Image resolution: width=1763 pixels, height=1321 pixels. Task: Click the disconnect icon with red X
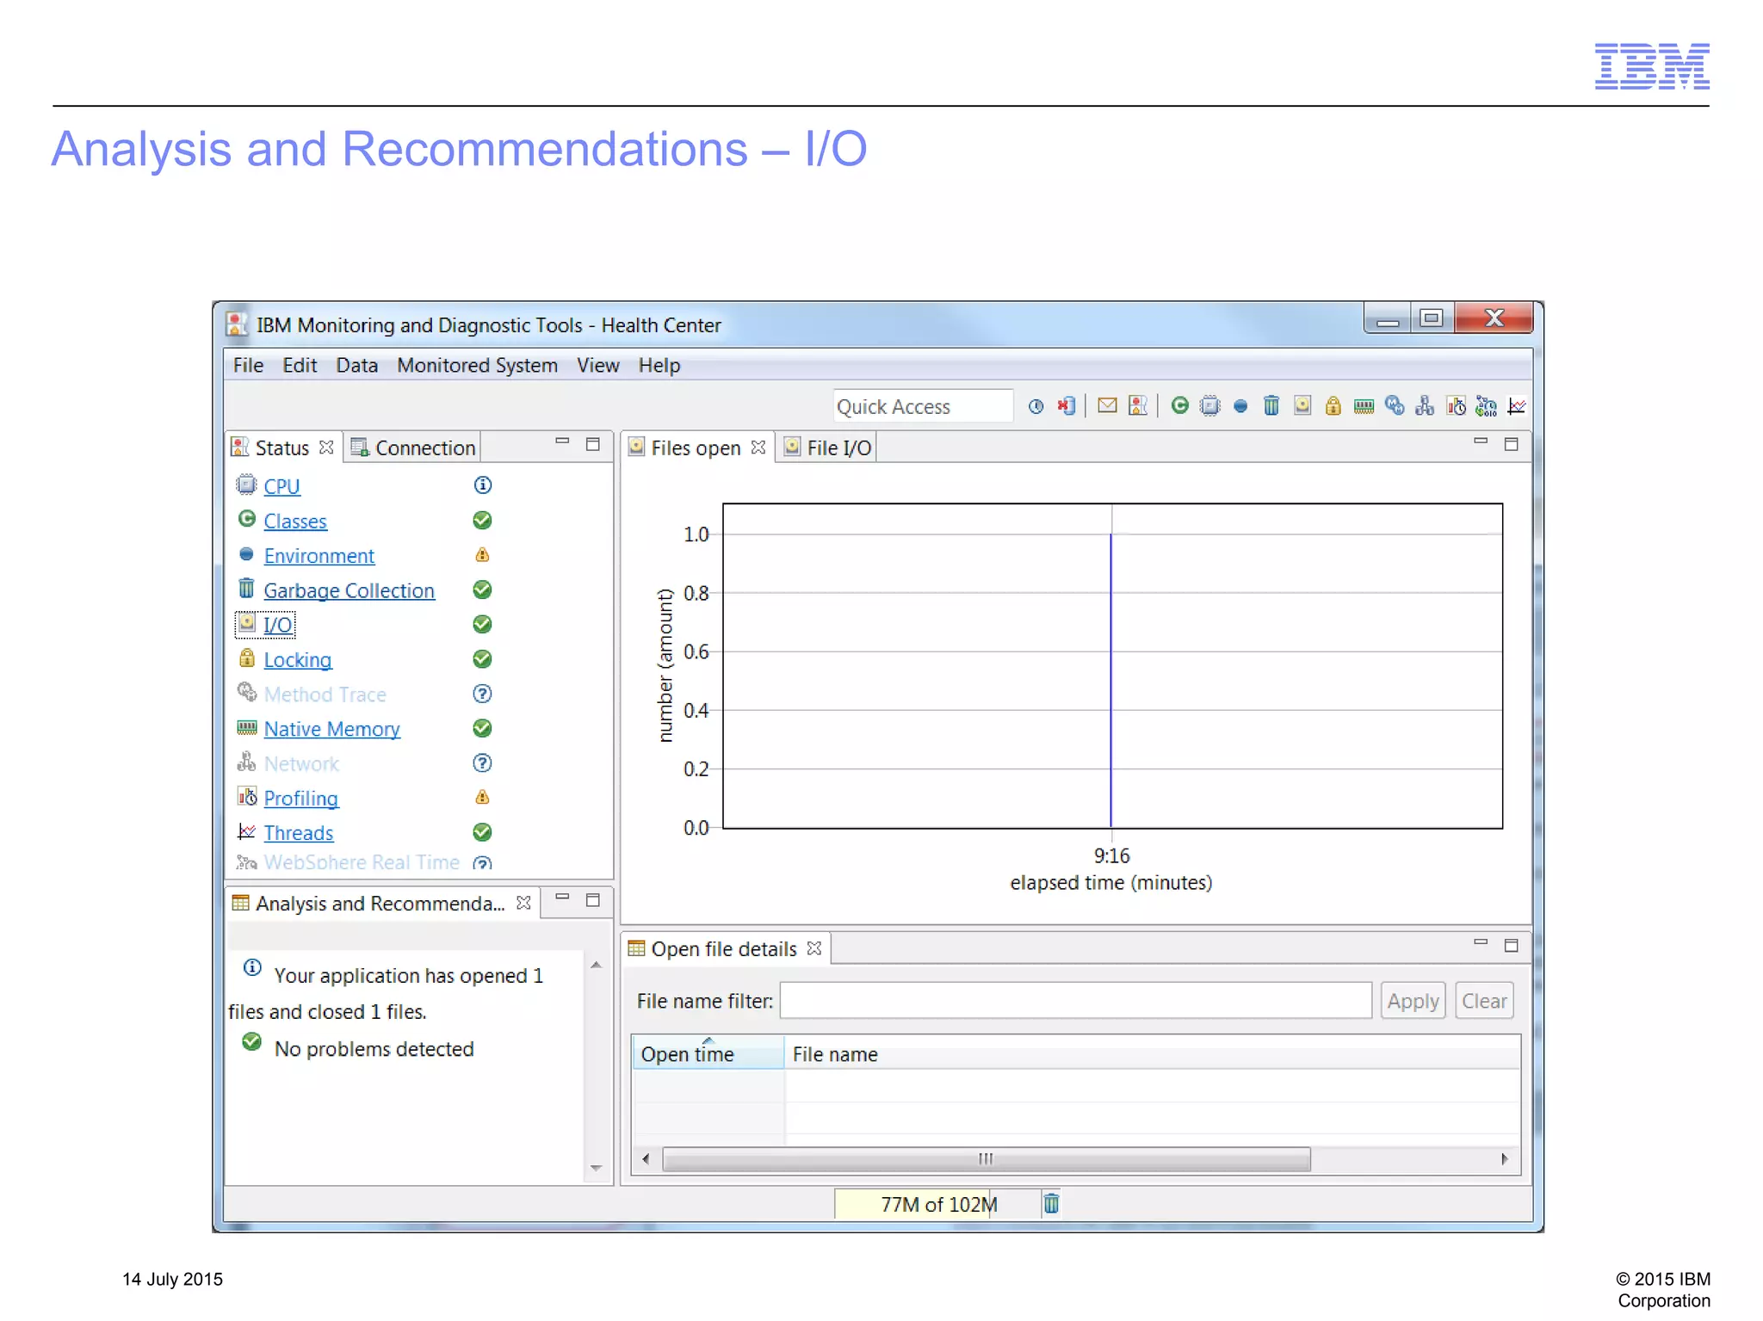coord(1067,406)
